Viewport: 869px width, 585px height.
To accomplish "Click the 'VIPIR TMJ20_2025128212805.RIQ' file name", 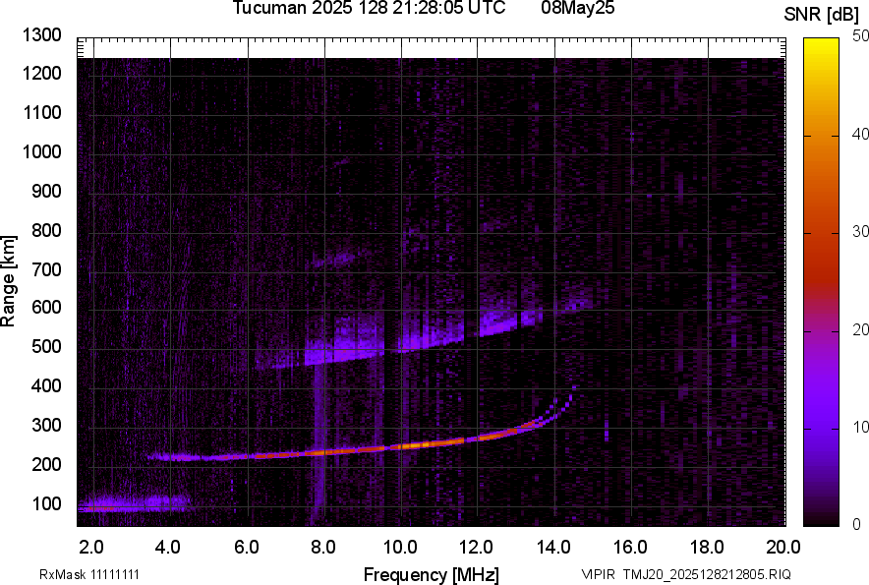I will click(x=686, y=574).
